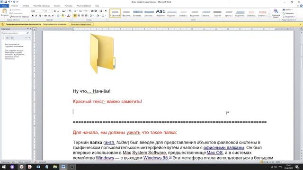The height and width of the screenshot is (170, 303).
Task: Toggle Bold formatting in the Font group
Action: pyautogui.click(x=33, y=16)
